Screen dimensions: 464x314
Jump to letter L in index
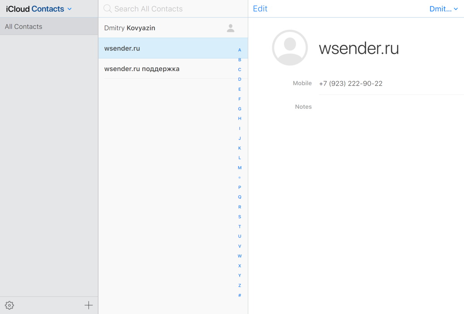240,158
